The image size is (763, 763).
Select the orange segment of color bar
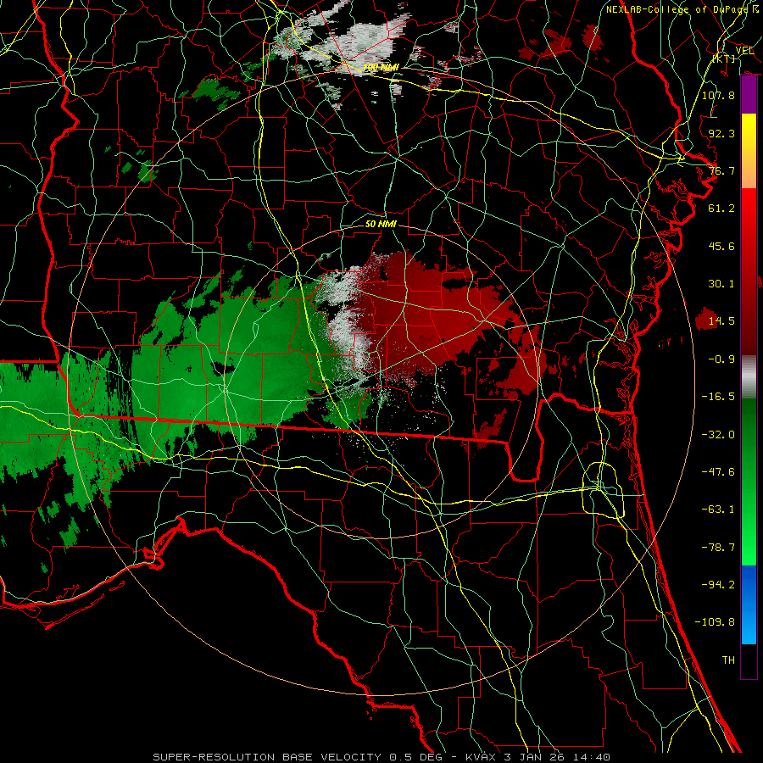749,170
